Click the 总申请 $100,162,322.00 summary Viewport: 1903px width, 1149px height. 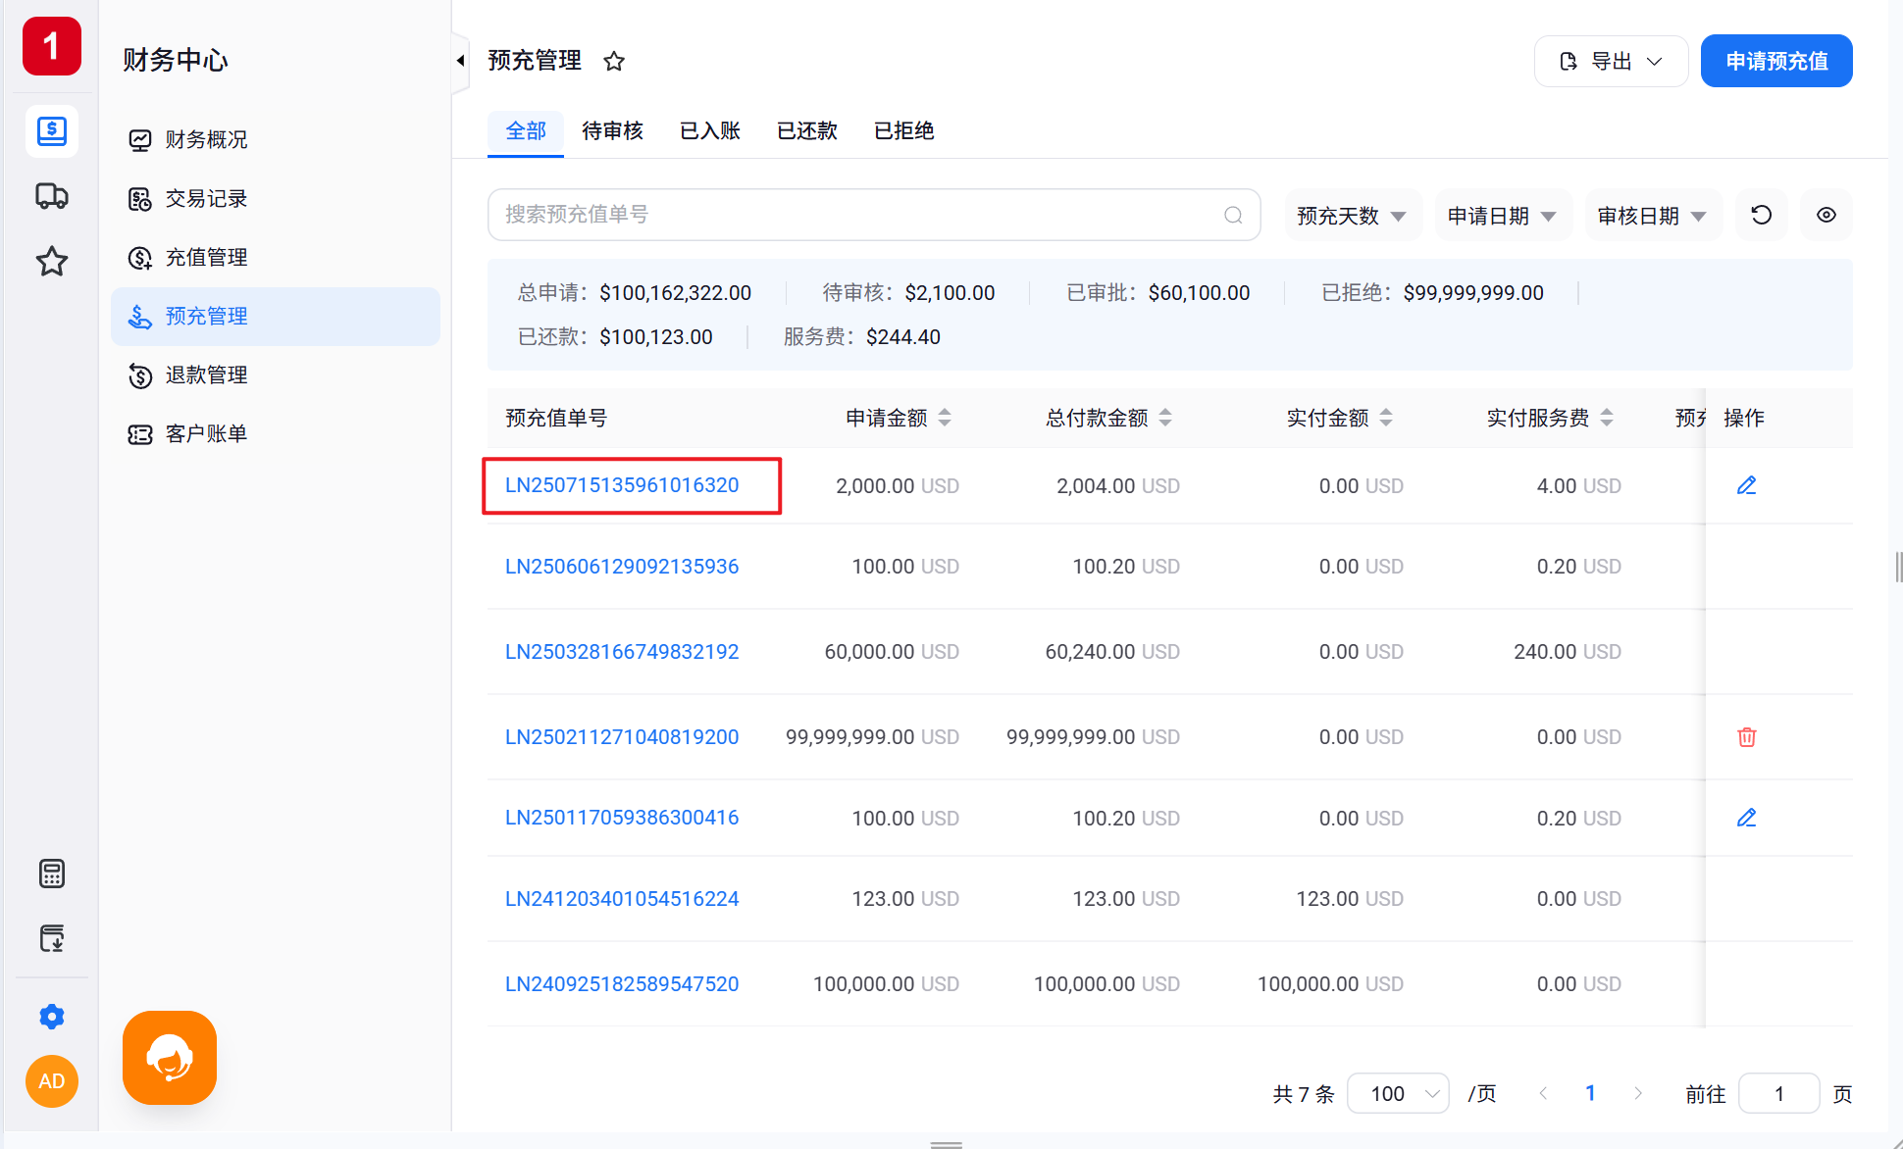(x=635, y=293)
